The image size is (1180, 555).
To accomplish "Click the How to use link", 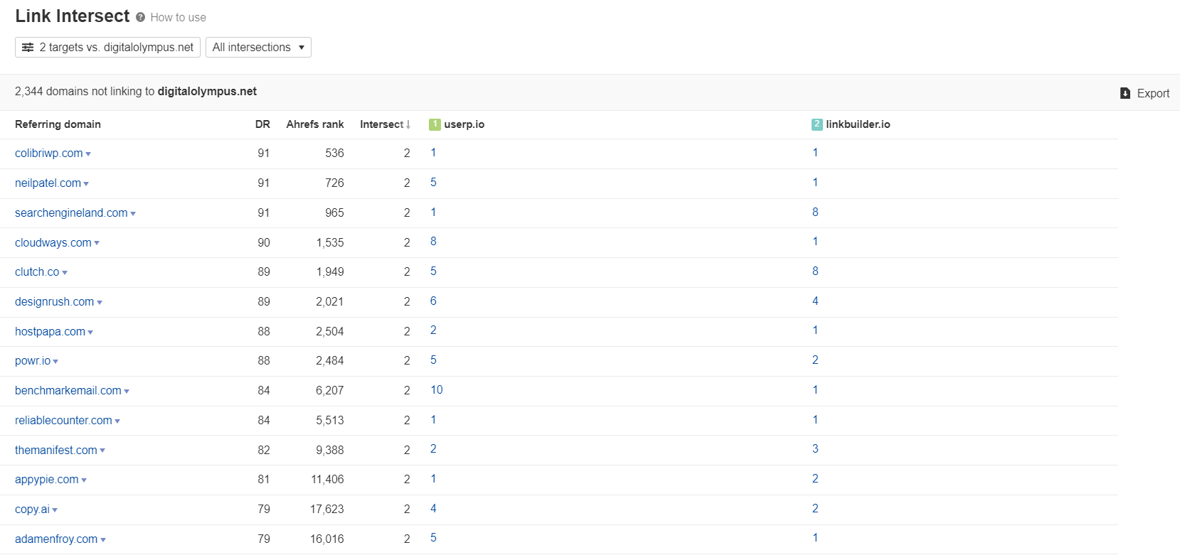I will [x=178, y=18].
